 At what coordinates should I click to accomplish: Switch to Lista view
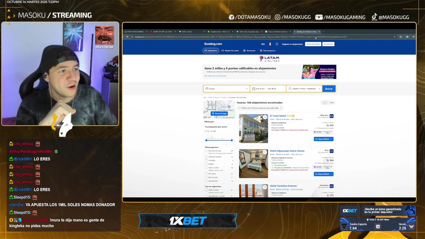point(325,103)
